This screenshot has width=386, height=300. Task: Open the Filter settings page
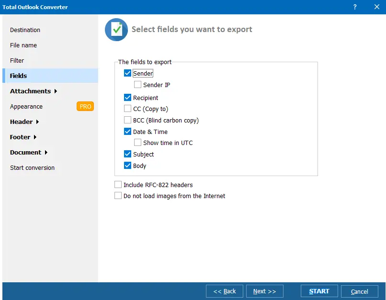(x=17, y=60)
